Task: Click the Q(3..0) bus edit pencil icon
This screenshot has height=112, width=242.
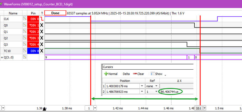Action: [24, 57]
